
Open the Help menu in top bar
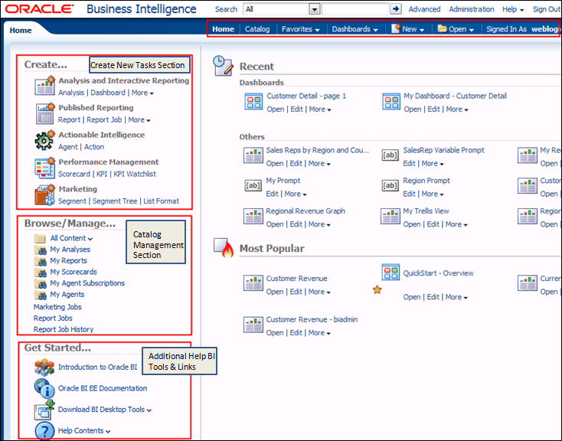coord(513,9)
